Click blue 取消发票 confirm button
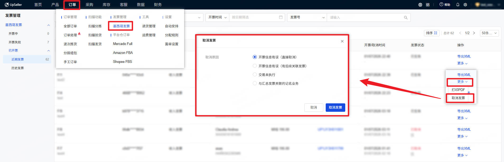Image resolution: width=504 pixels, height=162 pixels. coord(335,107)
